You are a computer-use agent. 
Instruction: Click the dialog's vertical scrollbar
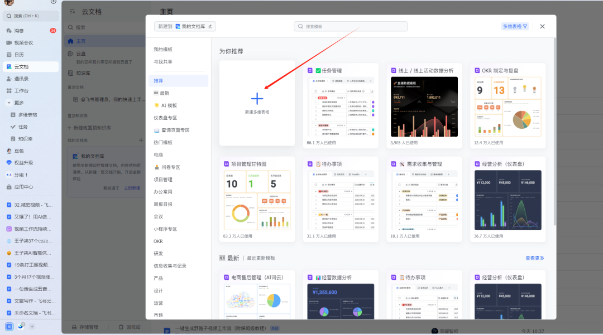pos(554,130)
